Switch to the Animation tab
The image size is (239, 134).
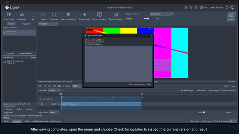pyautogui.click(x=17, y=121)
